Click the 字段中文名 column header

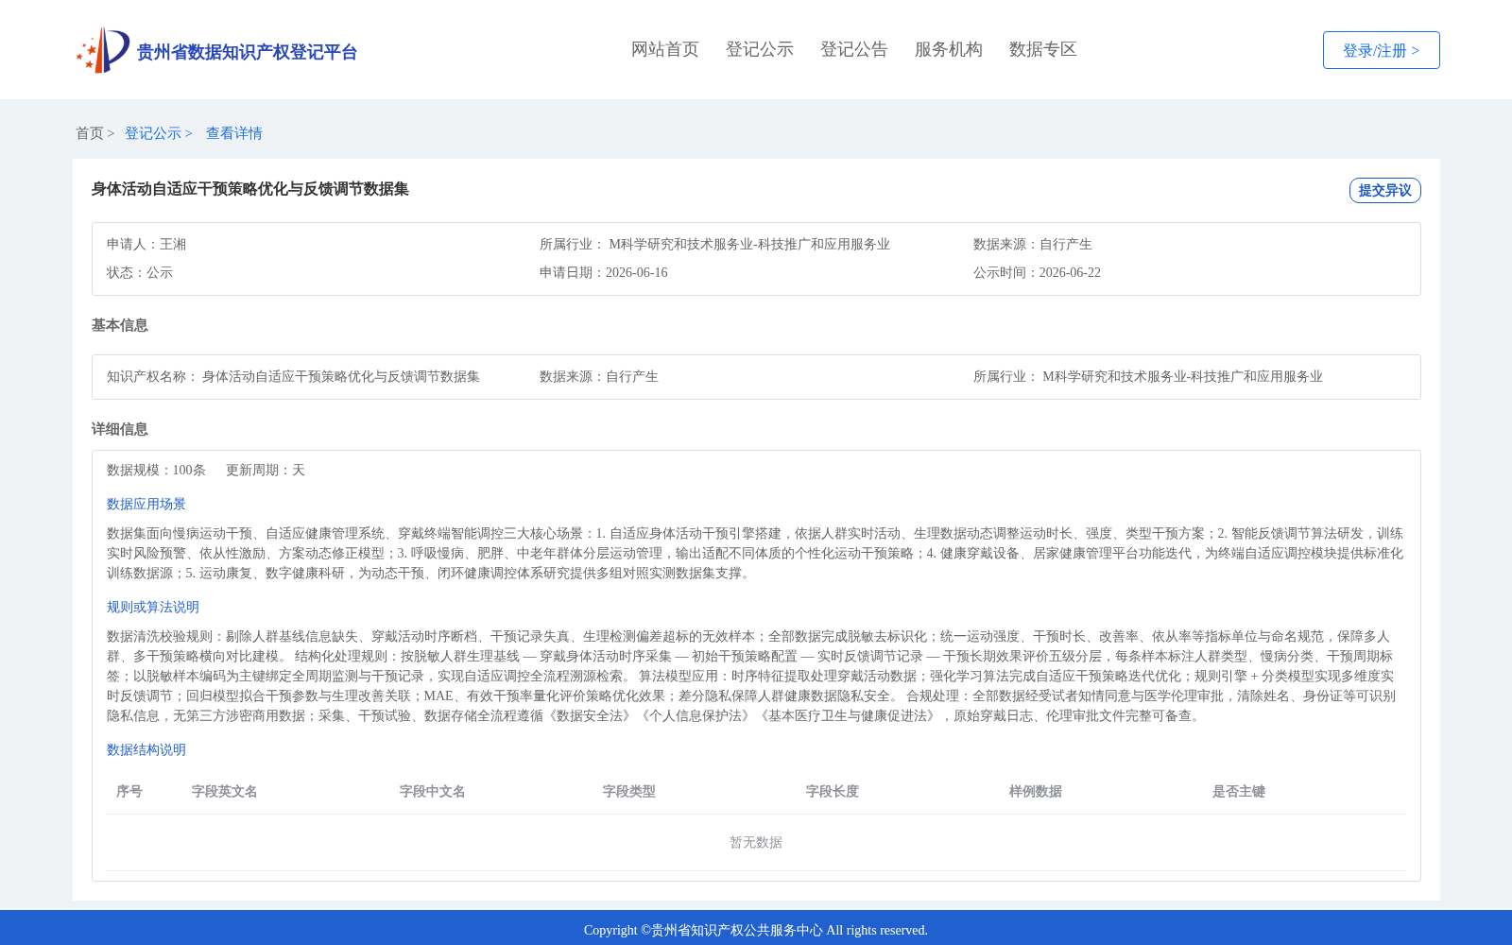433,791
